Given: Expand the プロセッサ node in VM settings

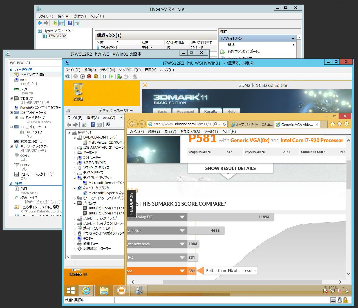Looking at the screenshot, I should (x=11, y=98).
